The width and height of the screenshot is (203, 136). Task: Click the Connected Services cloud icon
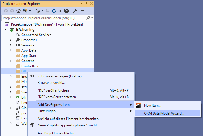pos(18,35)
